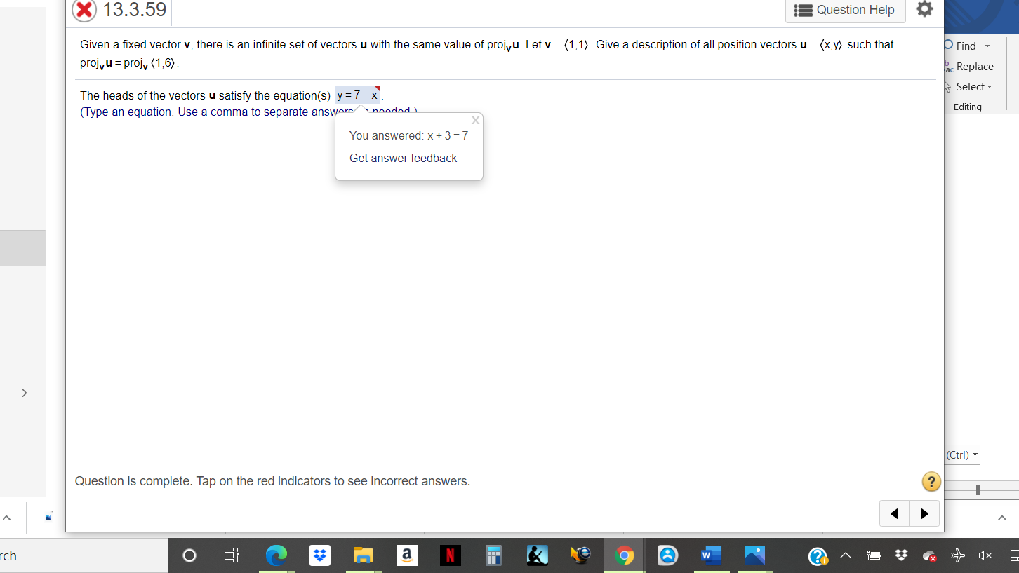
Task: Toggle Task View on the taskbar
Action: (231, 555)
